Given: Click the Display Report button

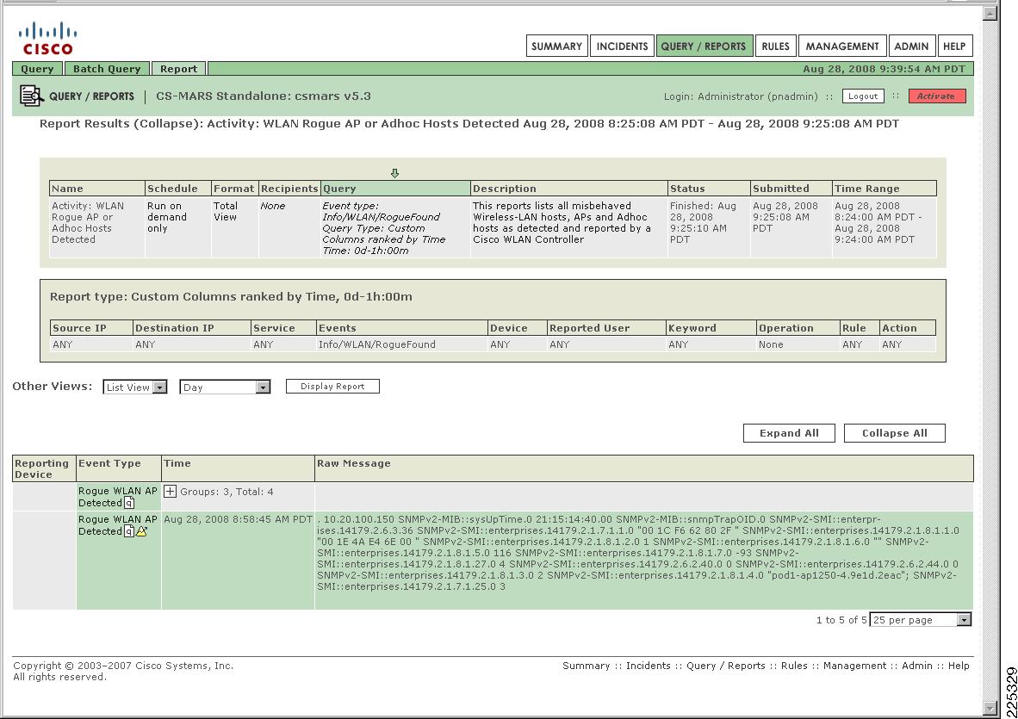Looking at the screenshot, I should coord(332,387).
